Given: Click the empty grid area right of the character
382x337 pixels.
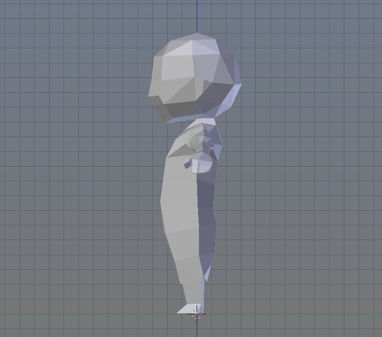Looking at the screenshot, I should [309, 182].
